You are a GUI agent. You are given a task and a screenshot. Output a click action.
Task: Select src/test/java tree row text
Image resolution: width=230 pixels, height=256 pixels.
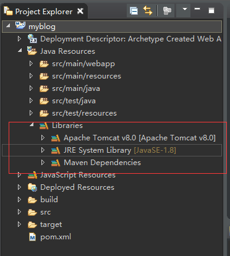click(x=74, y=101)
